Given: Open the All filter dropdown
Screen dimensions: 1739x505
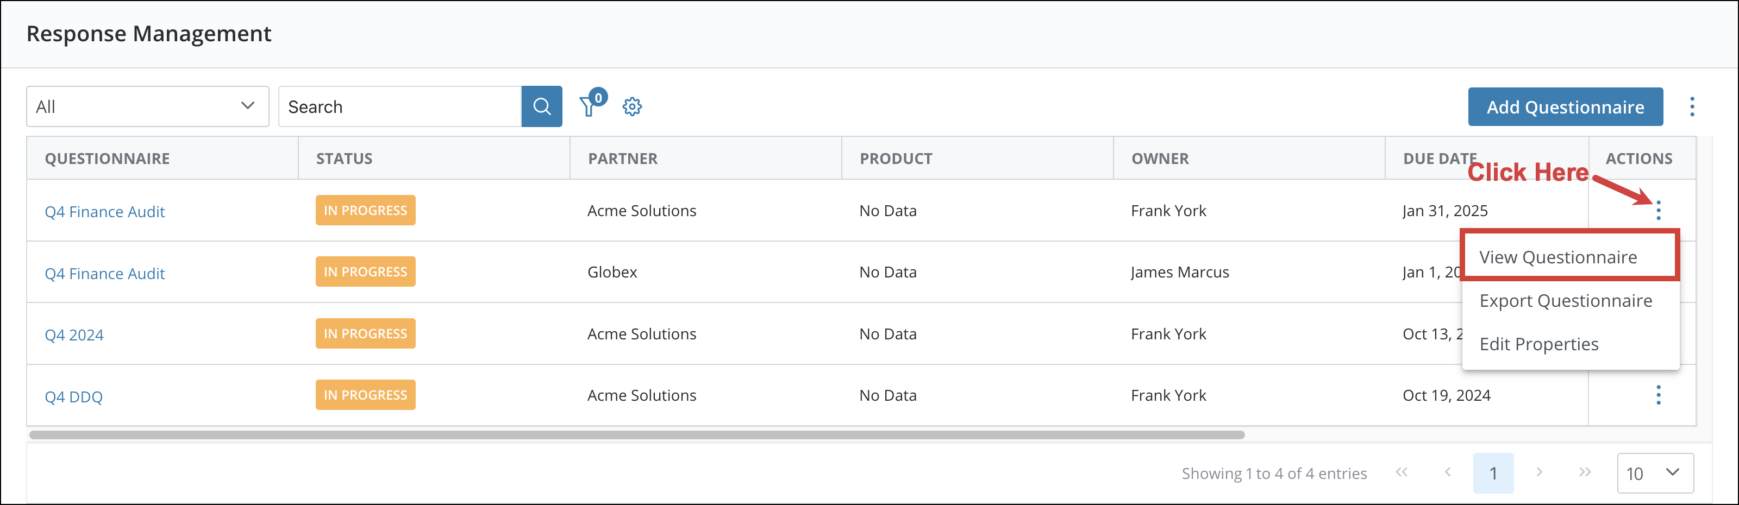Looking at the screenshot, I should (147, 106).
